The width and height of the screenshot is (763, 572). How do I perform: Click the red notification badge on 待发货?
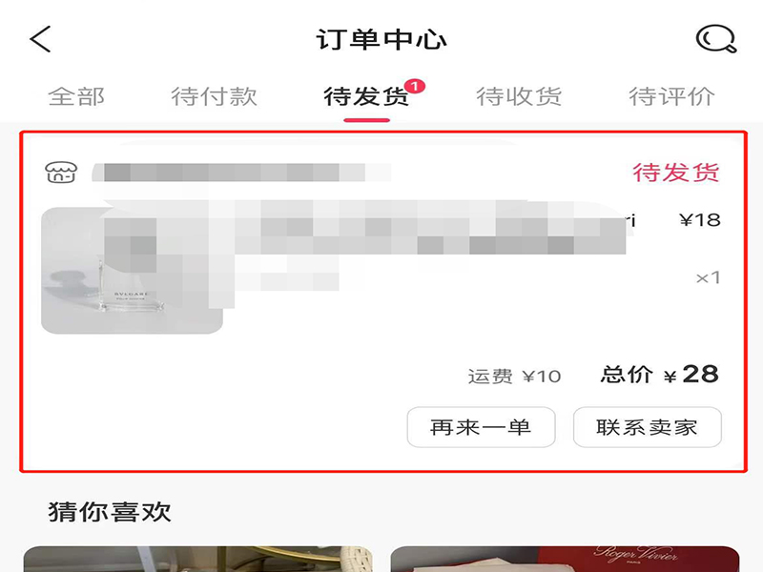415,87
